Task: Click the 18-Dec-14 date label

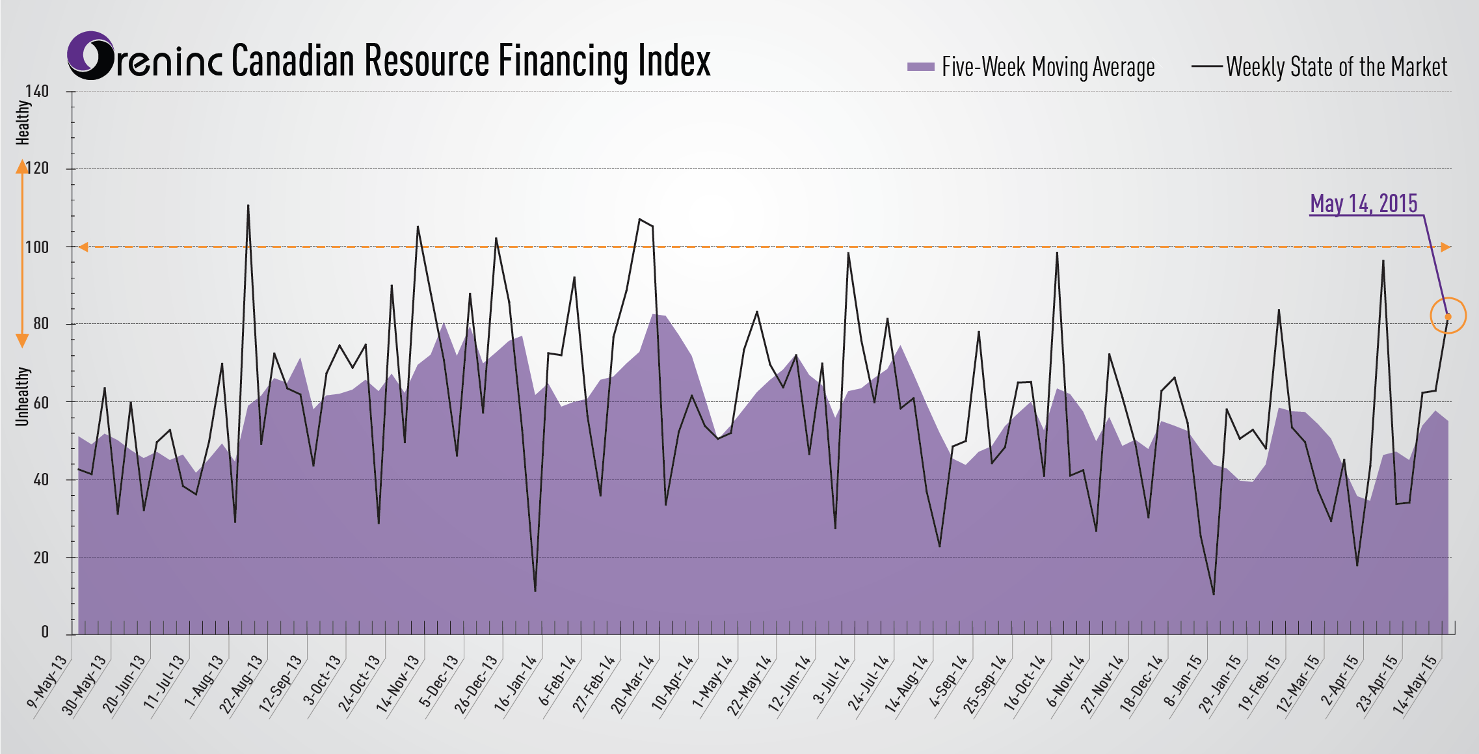Action: point(1141,685)
